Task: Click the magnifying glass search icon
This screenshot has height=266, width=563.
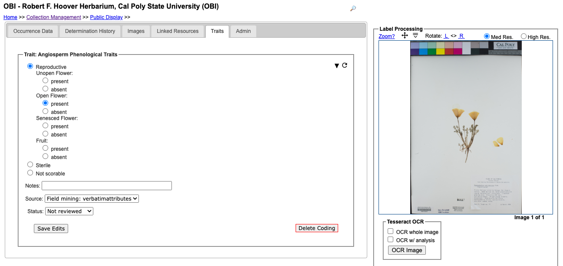Action: point(353,8)
